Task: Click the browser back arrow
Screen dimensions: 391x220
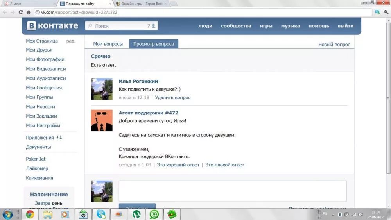Action: click(x=5, y=12)
